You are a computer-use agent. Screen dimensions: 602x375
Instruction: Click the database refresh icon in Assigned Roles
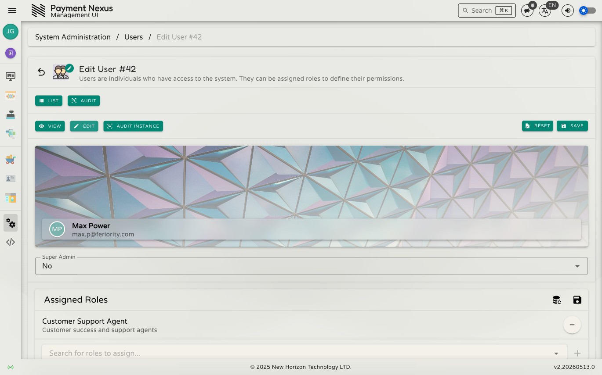557,300
